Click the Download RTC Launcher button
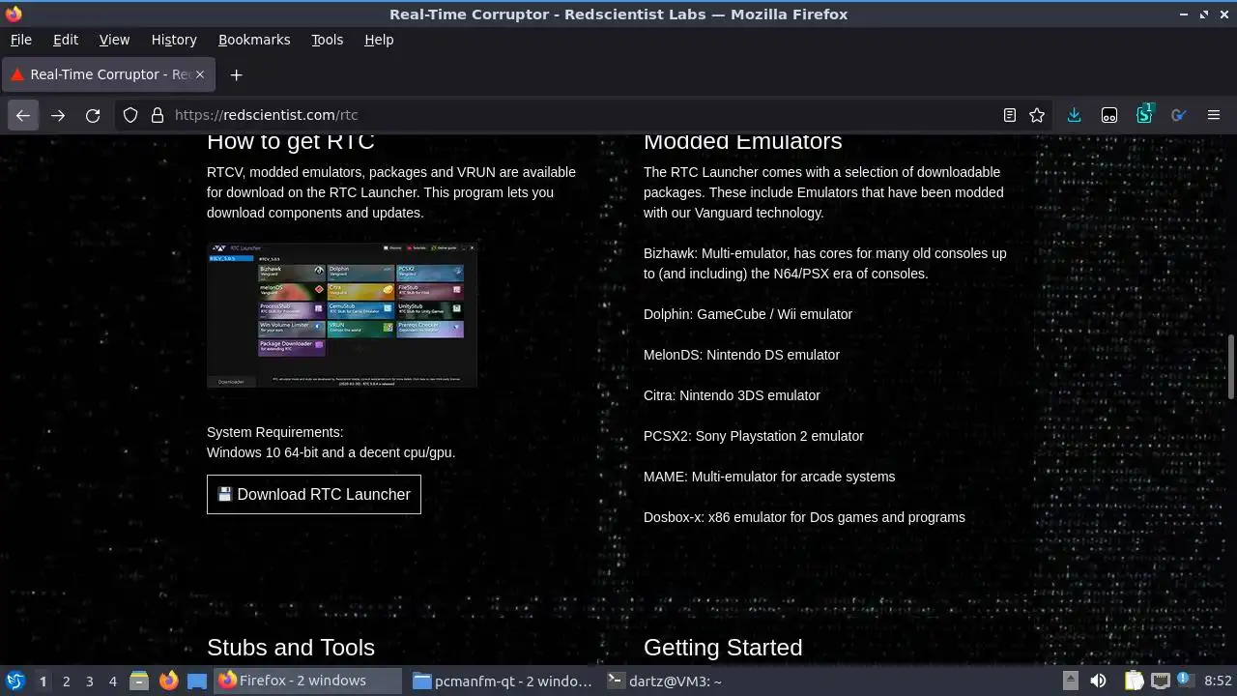1237x696 pixels. (x=314, y=494)
